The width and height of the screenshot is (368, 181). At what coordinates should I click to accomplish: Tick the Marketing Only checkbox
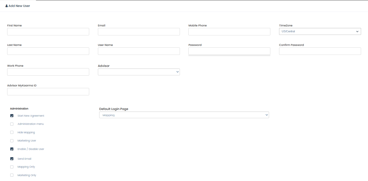pos(12,175)
